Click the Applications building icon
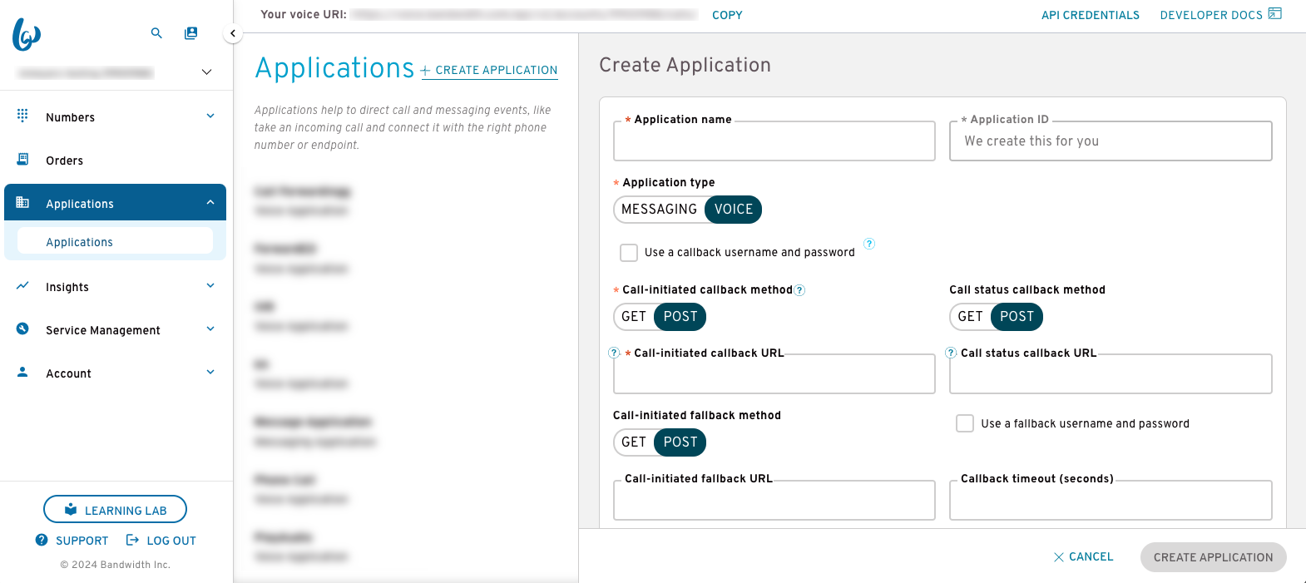Viewport: 1306px width, 583px height. [22, 202]
